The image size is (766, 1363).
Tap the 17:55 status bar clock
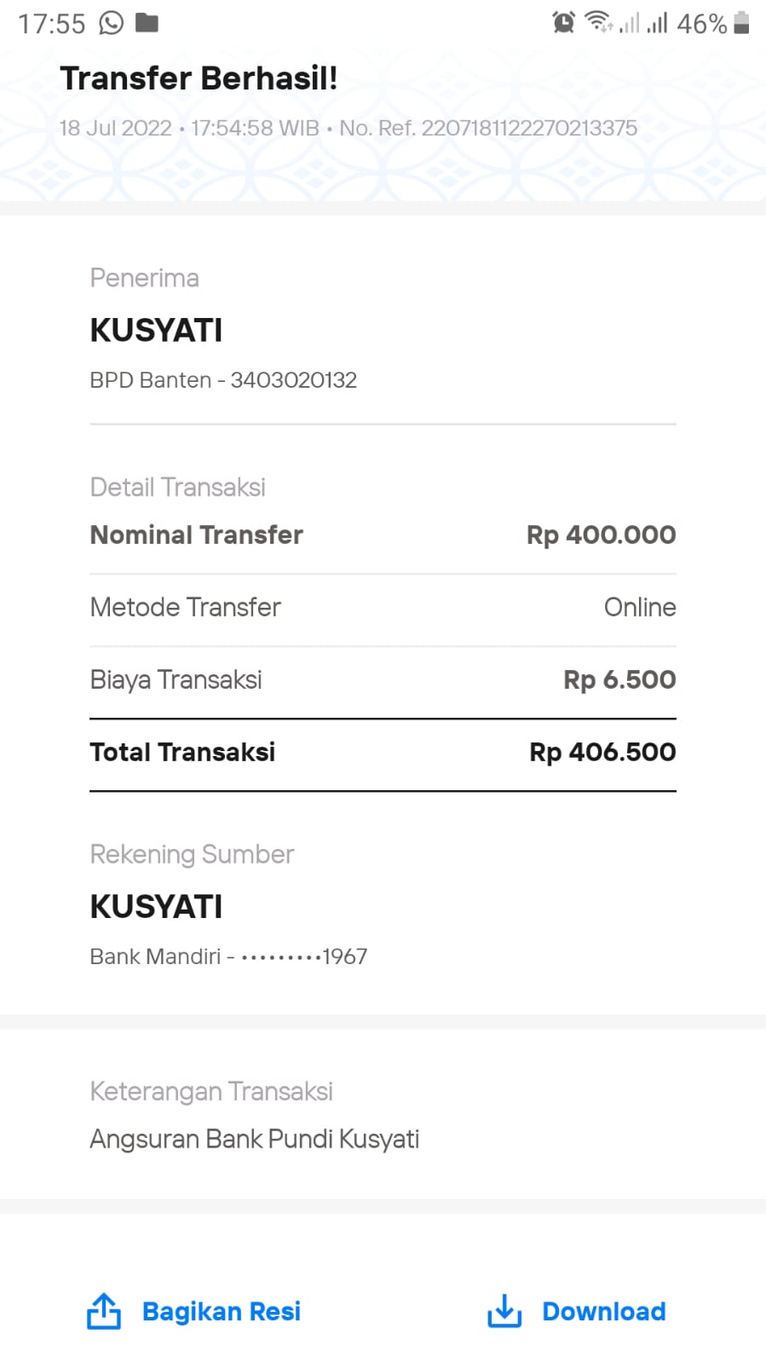52,24
